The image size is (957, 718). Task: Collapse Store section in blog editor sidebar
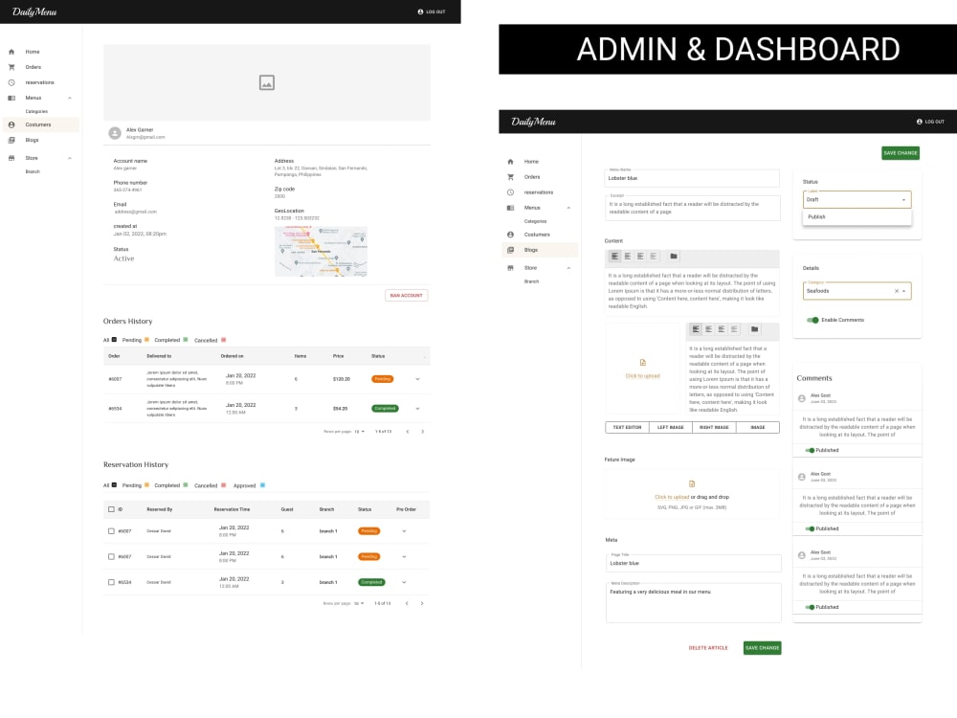tap(568, 268)
